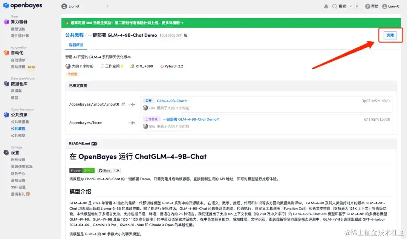Click the green reward announcement banner
Image resolution: width=407 pixels, height=239 pixels.
coord(231,23)
